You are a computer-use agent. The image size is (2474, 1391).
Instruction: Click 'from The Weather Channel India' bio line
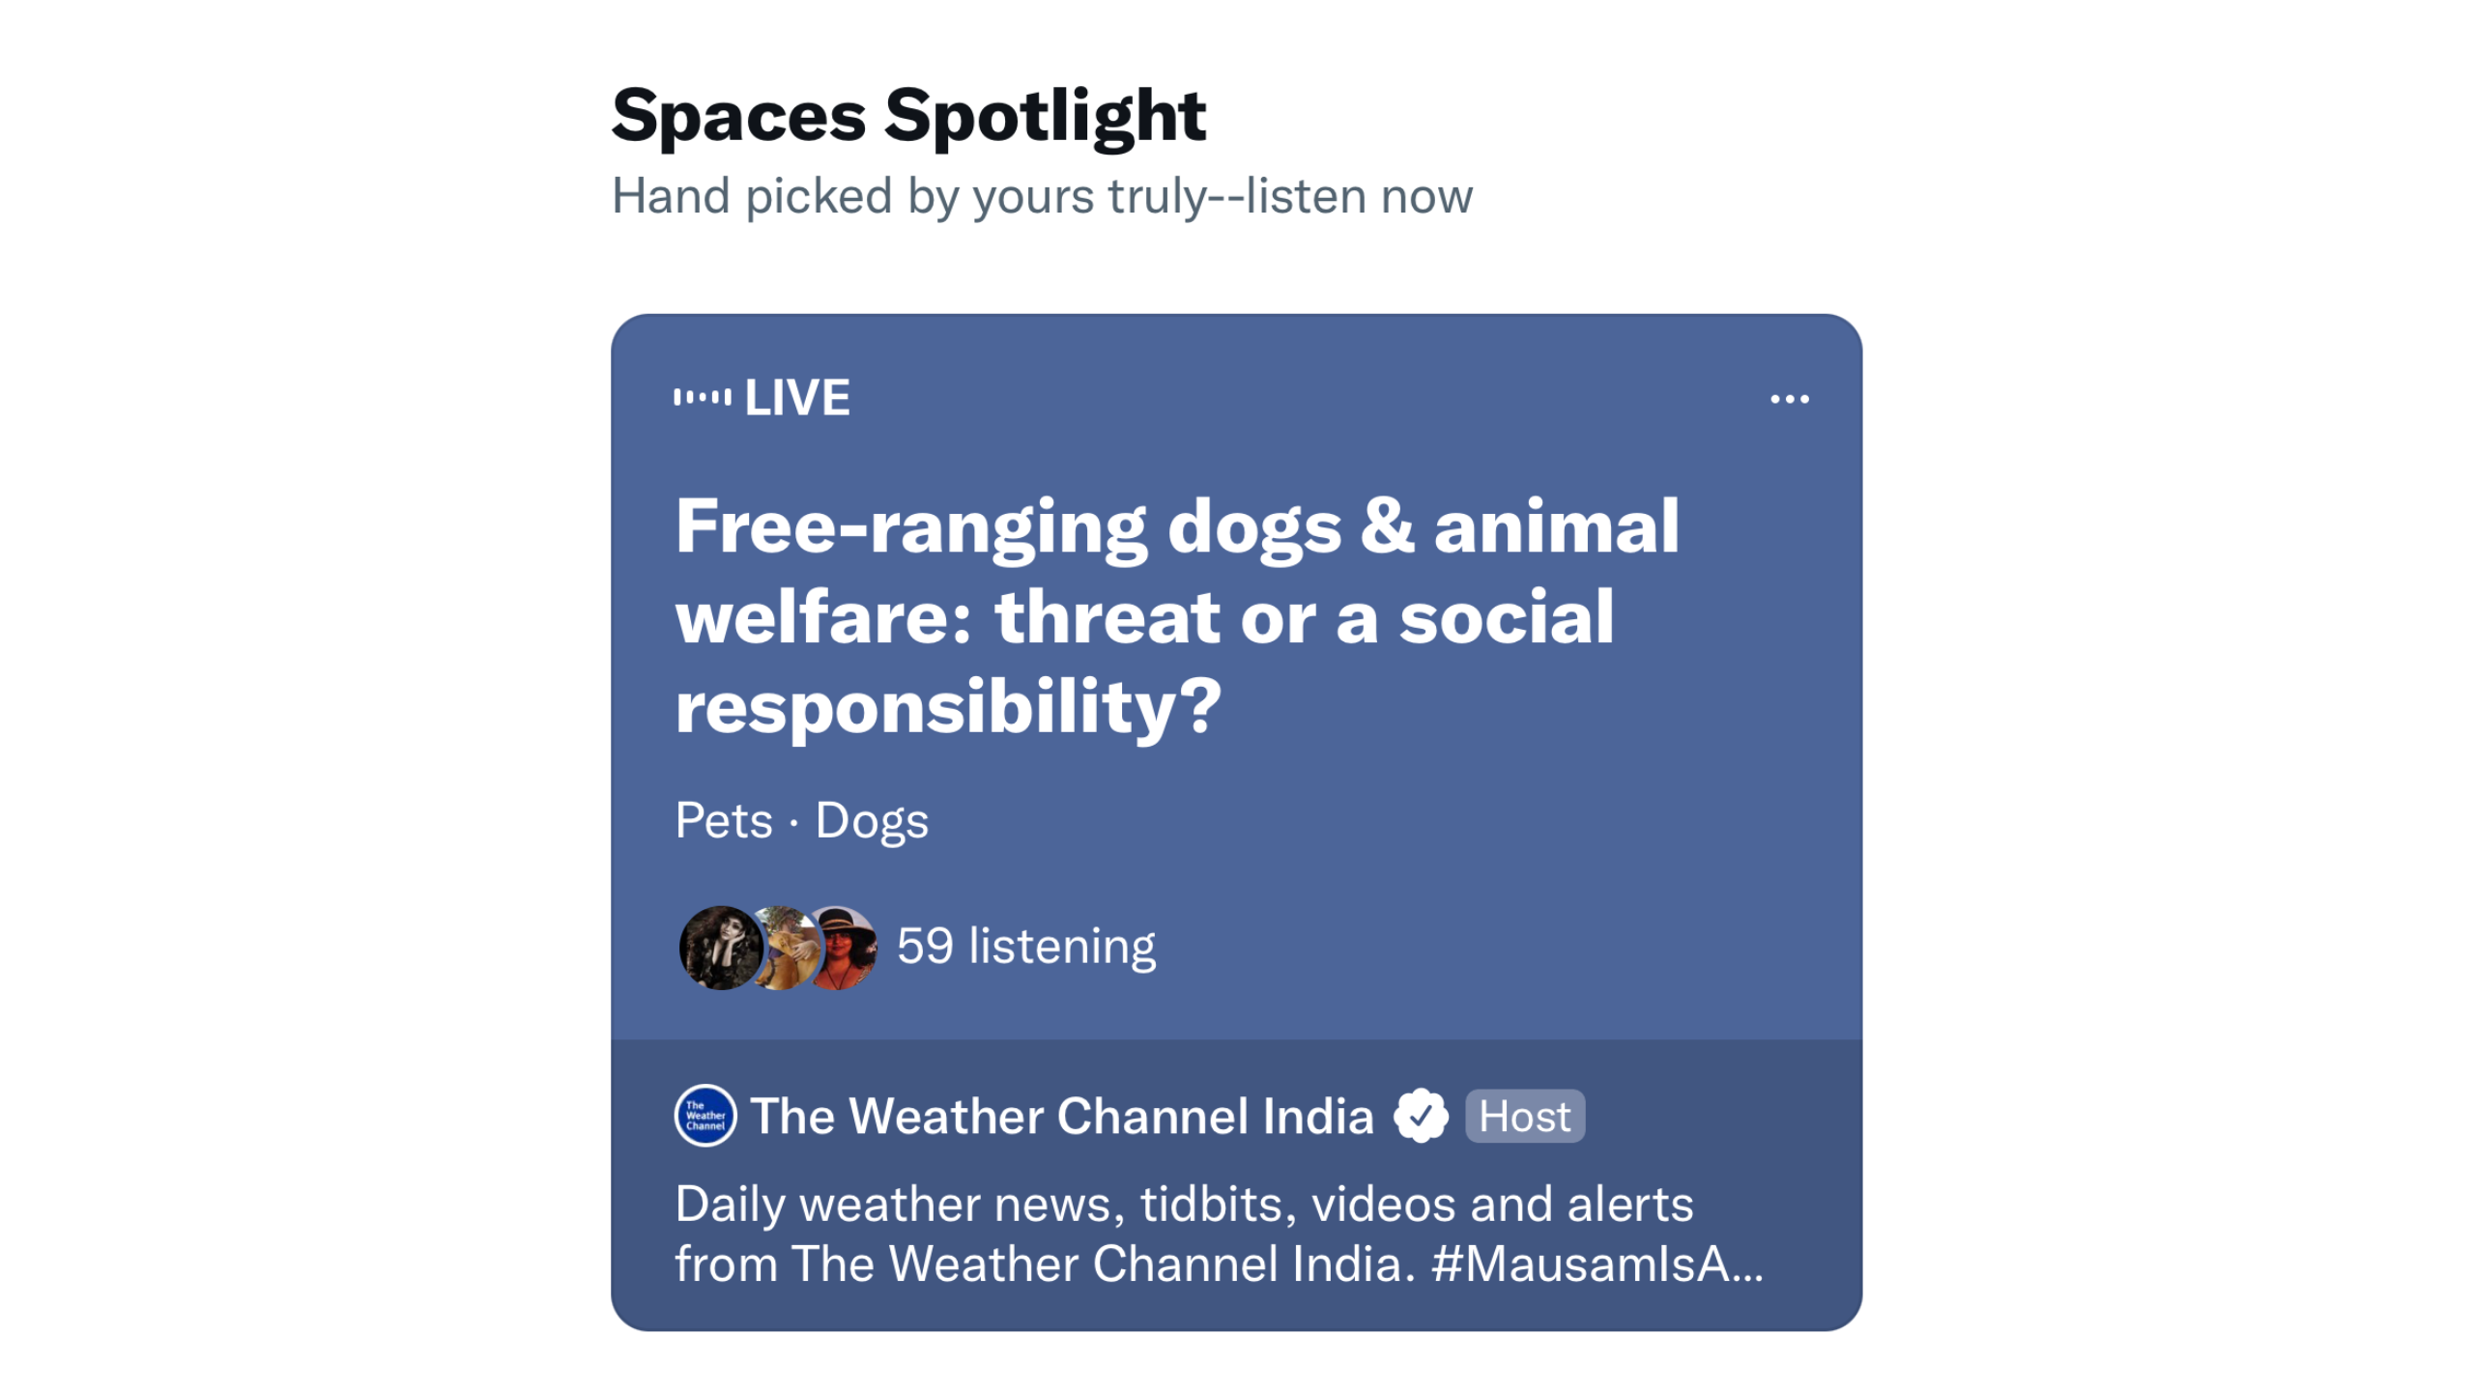click(x=1044, y=1263)
